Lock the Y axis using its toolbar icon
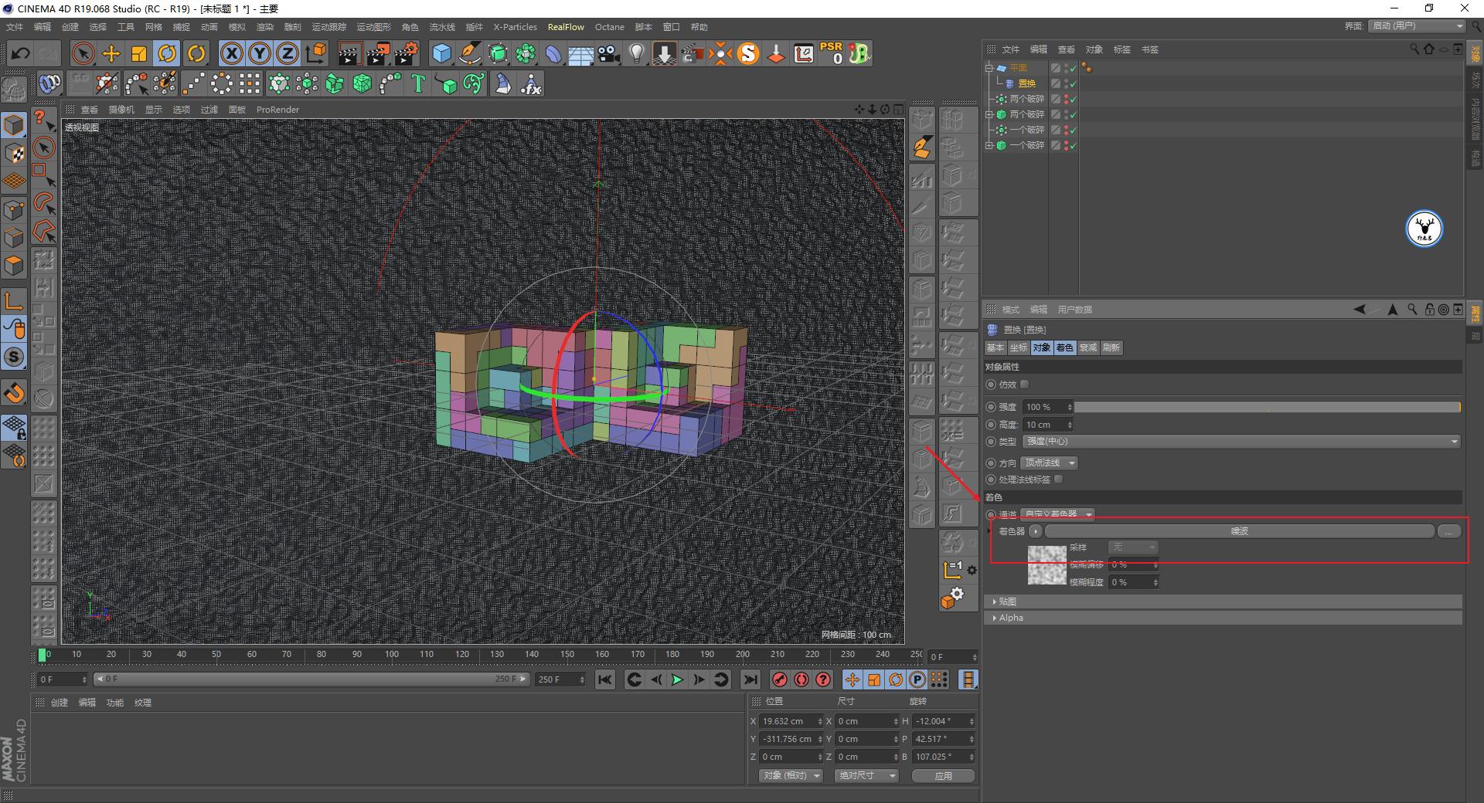 [x=258, y=53]
